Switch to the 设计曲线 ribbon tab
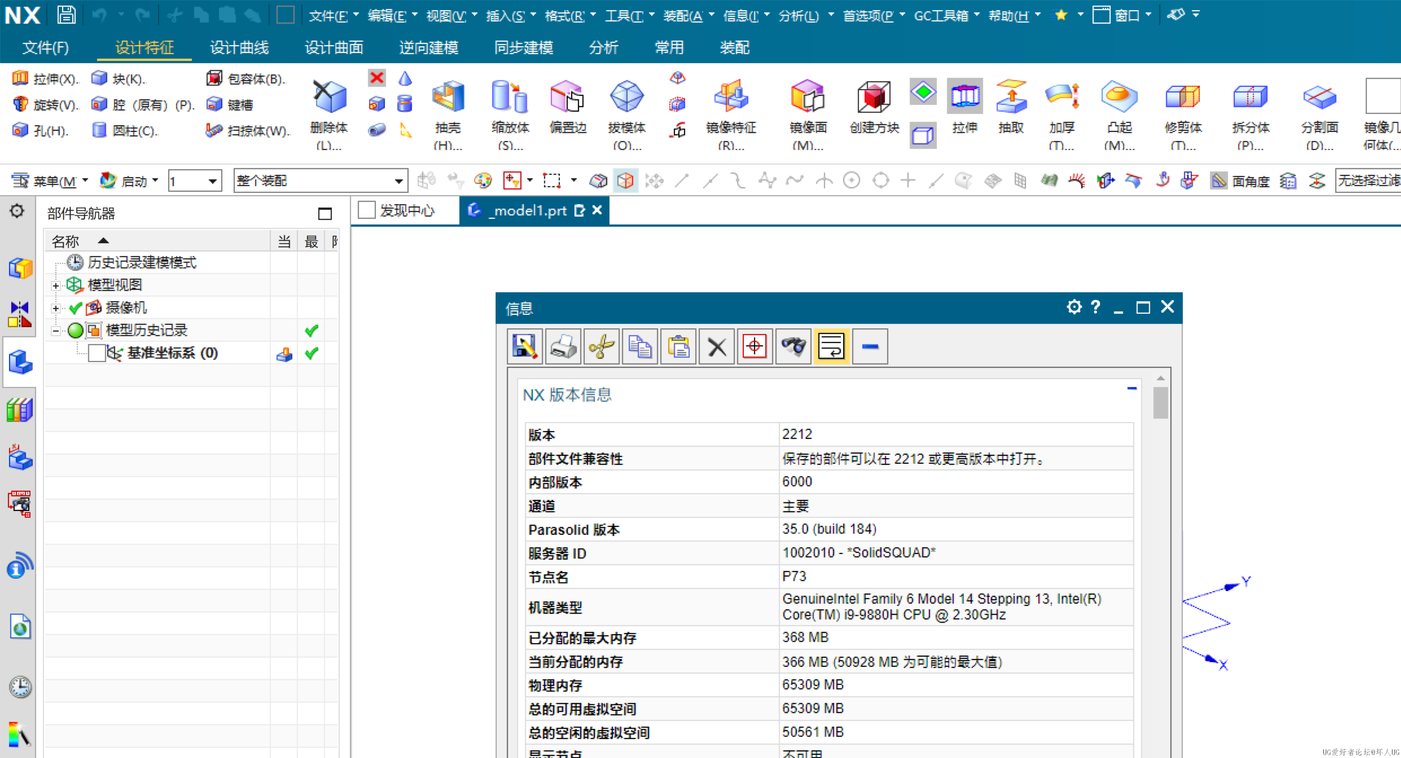 point(239,48)
